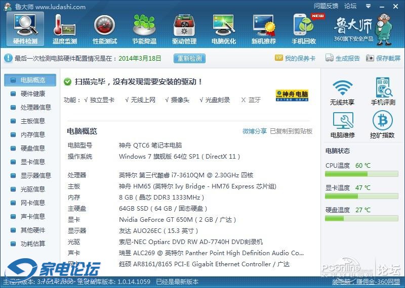Viewport: 405px width, 288px height.
Task: Click the 微博分享 share link
Action: point(255,131)
